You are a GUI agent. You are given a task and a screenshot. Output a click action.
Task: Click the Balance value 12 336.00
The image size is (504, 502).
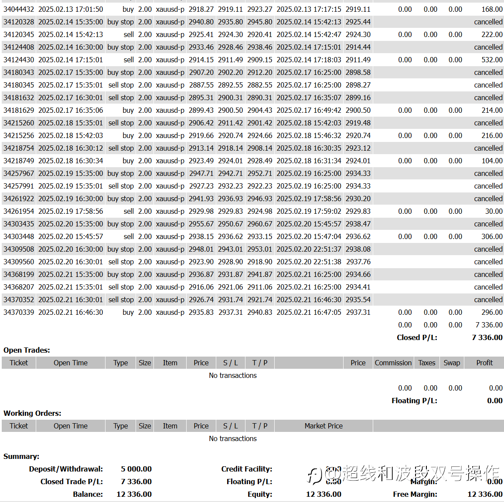(x=134, y=494)
